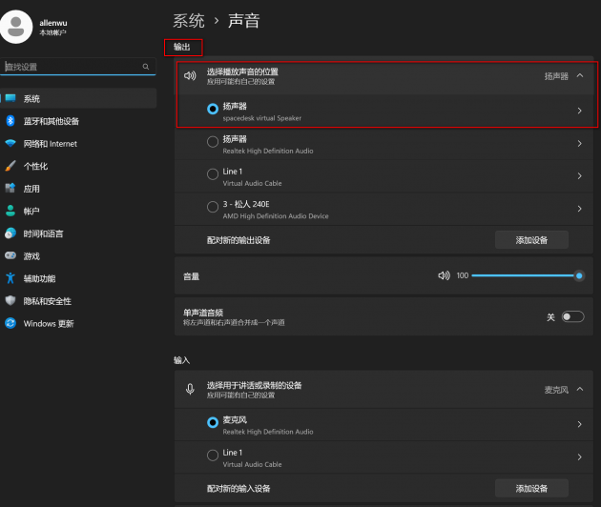Toggle the 单声道音频 switch

point(572,316)
